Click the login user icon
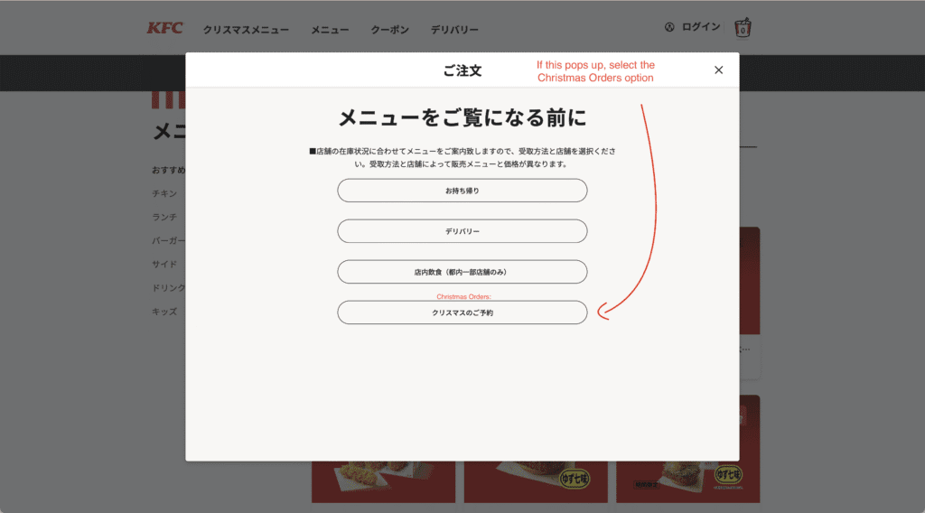 669,27
